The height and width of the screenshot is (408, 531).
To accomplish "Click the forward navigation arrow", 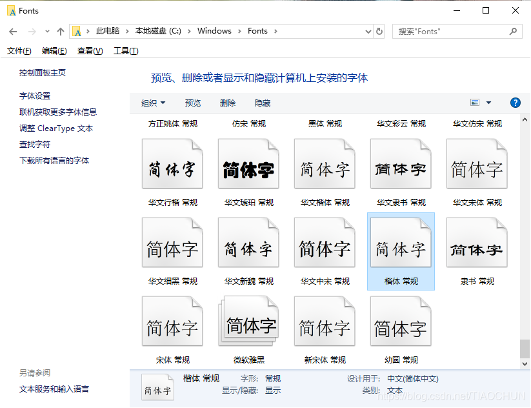I will 32,32.
